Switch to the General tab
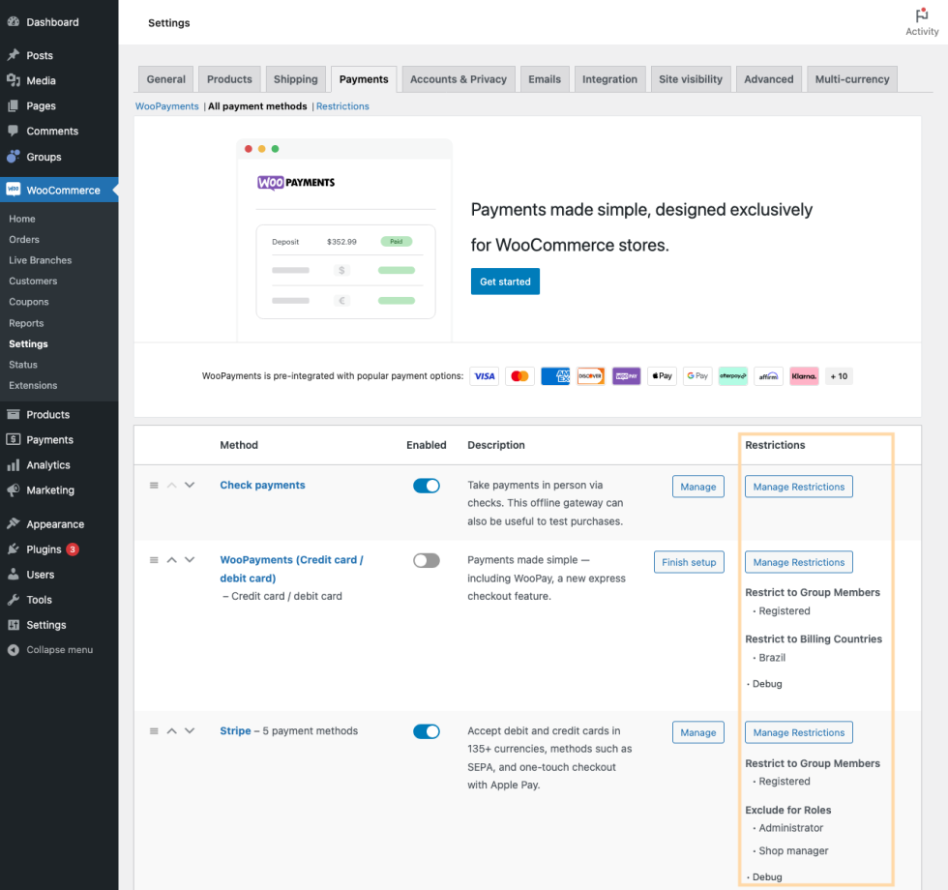Image resolution: width=948 pixels, height=890 pixels. point(165,79)
